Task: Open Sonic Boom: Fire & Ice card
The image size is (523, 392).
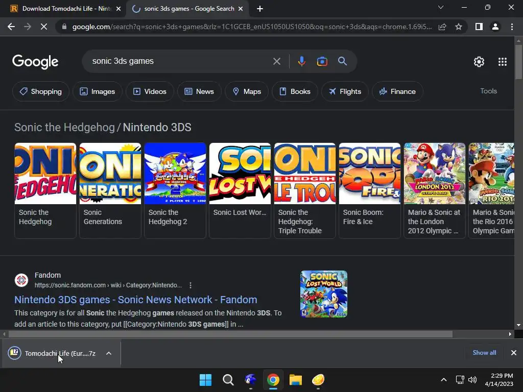Action: pos(370,190)
